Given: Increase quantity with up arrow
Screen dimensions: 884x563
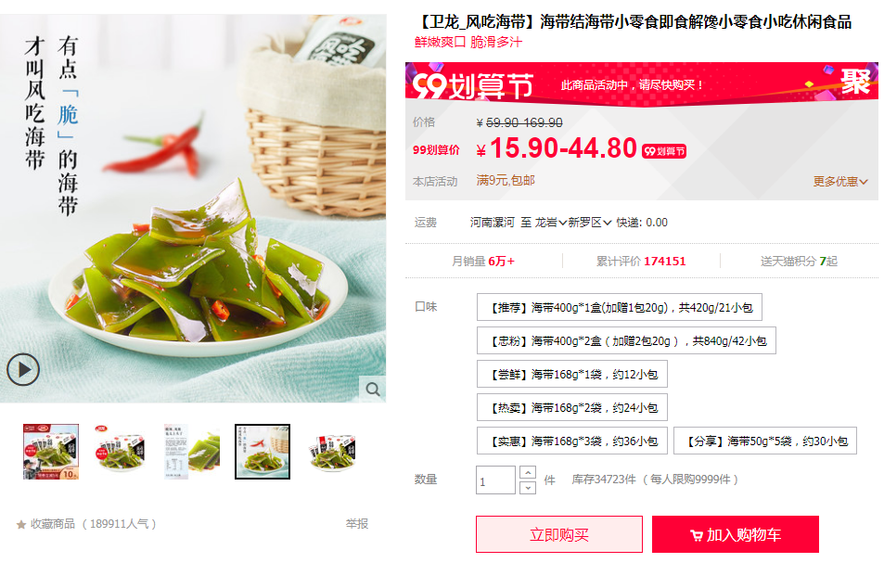Looking at the screenshot, I should pyautogui.click(x=528, y=472).
